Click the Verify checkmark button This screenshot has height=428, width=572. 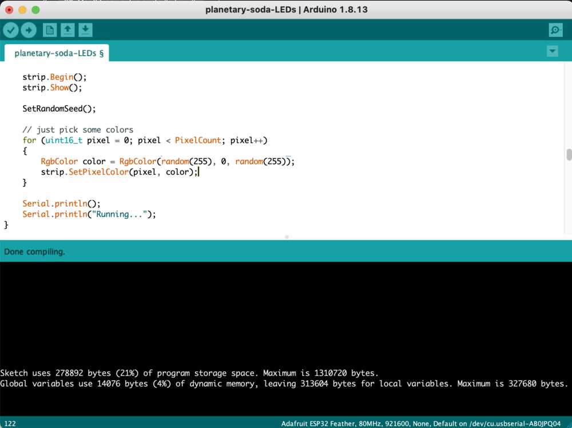coord(11,30)
